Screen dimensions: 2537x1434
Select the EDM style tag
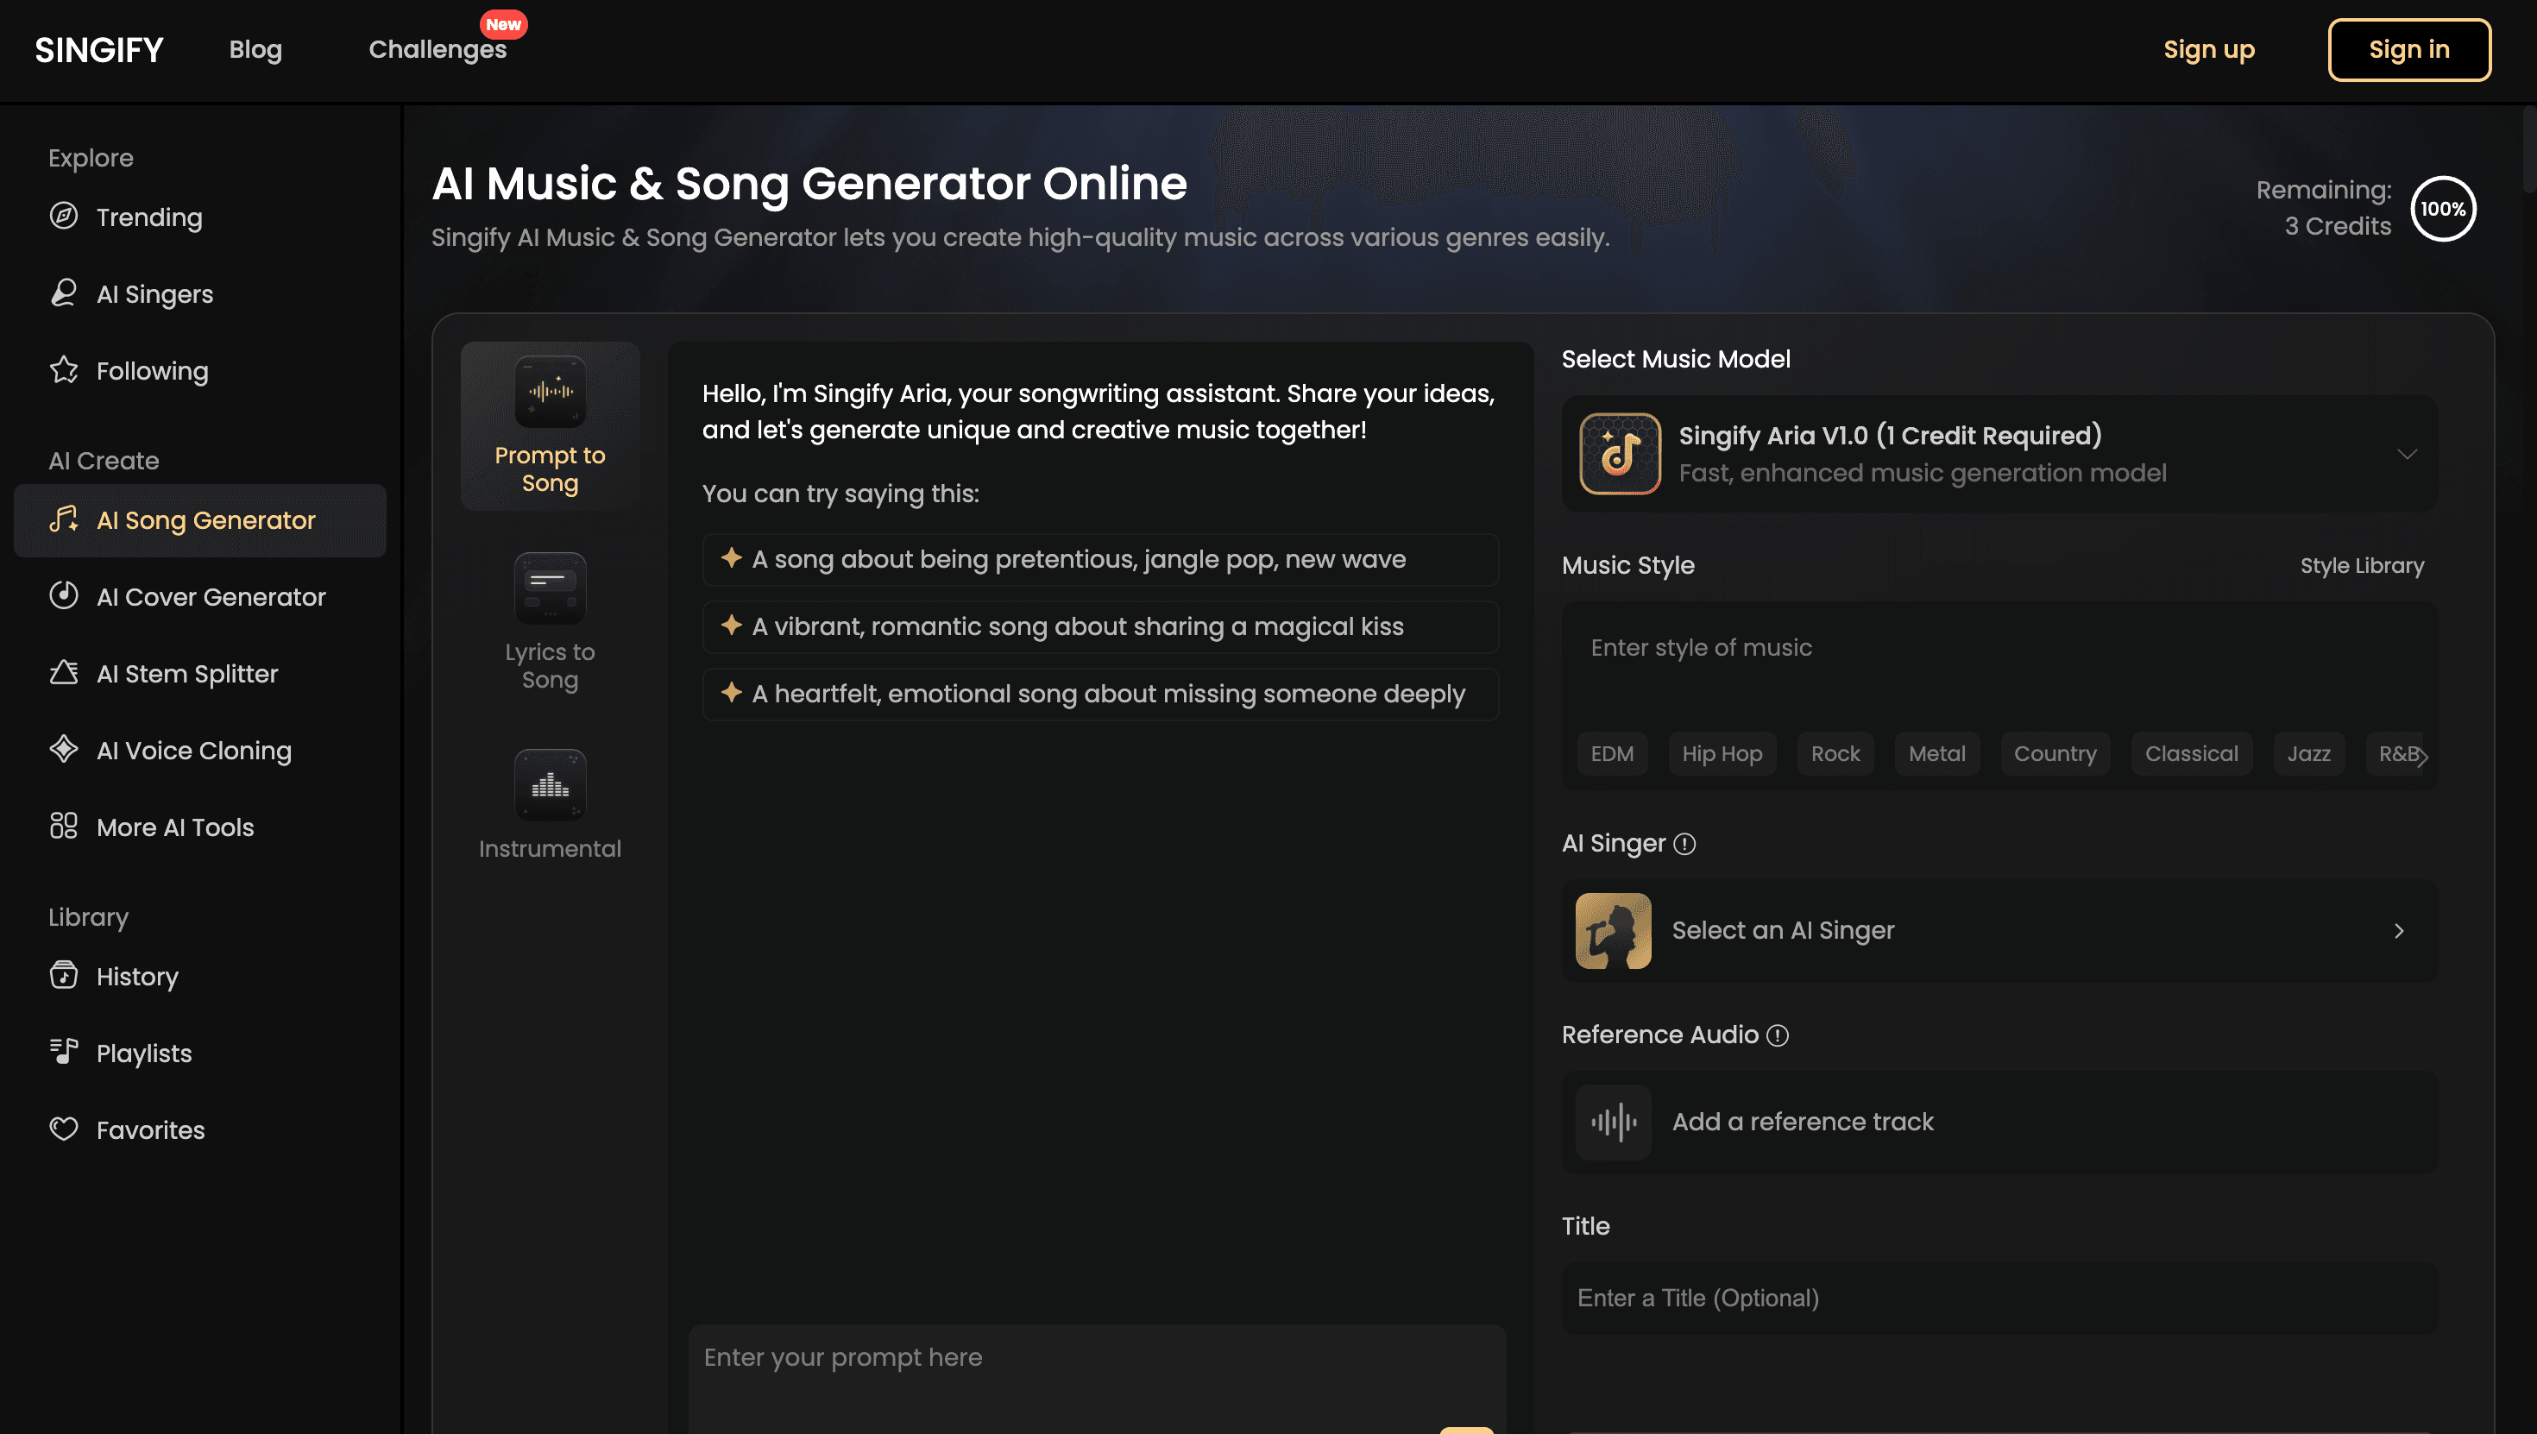(1612, 753)
